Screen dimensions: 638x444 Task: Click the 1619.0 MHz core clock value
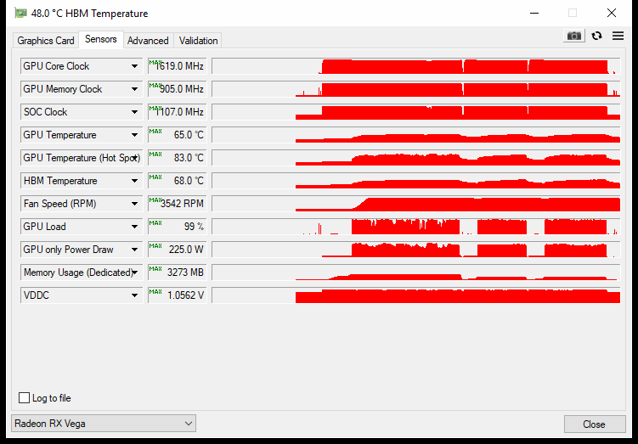point(178,66)
